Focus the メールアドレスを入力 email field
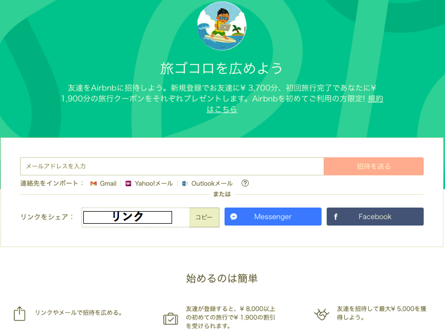 [x=172, y=166]
